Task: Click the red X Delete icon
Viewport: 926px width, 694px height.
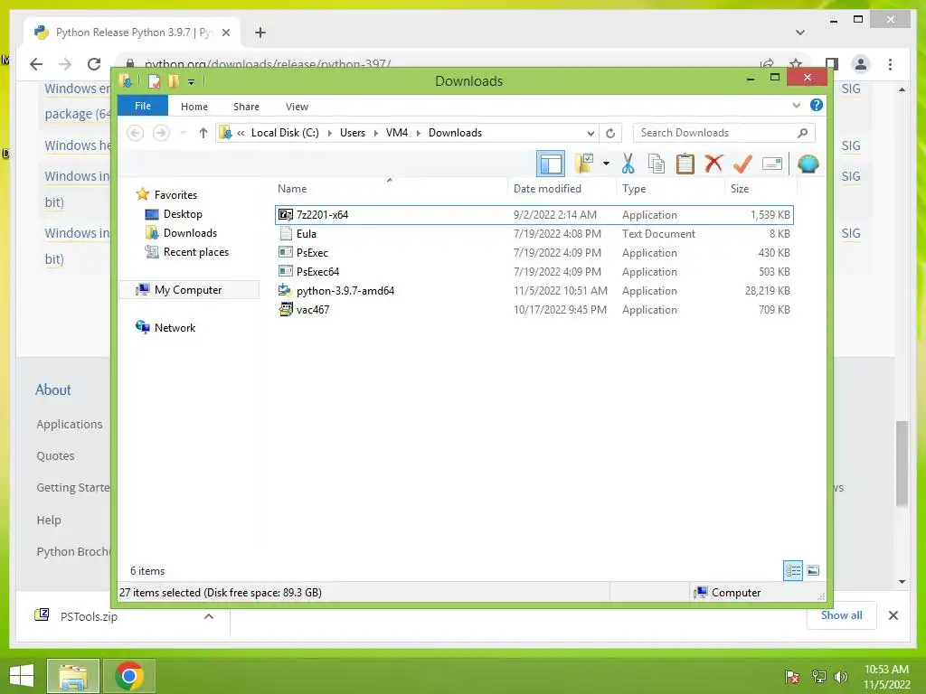Action: pos(714,163)
